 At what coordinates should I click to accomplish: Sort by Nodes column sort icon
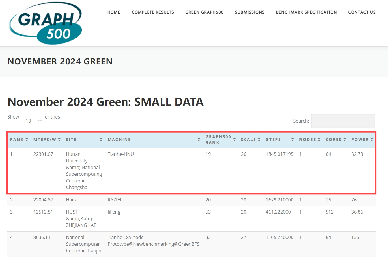[x=319, y=140]
